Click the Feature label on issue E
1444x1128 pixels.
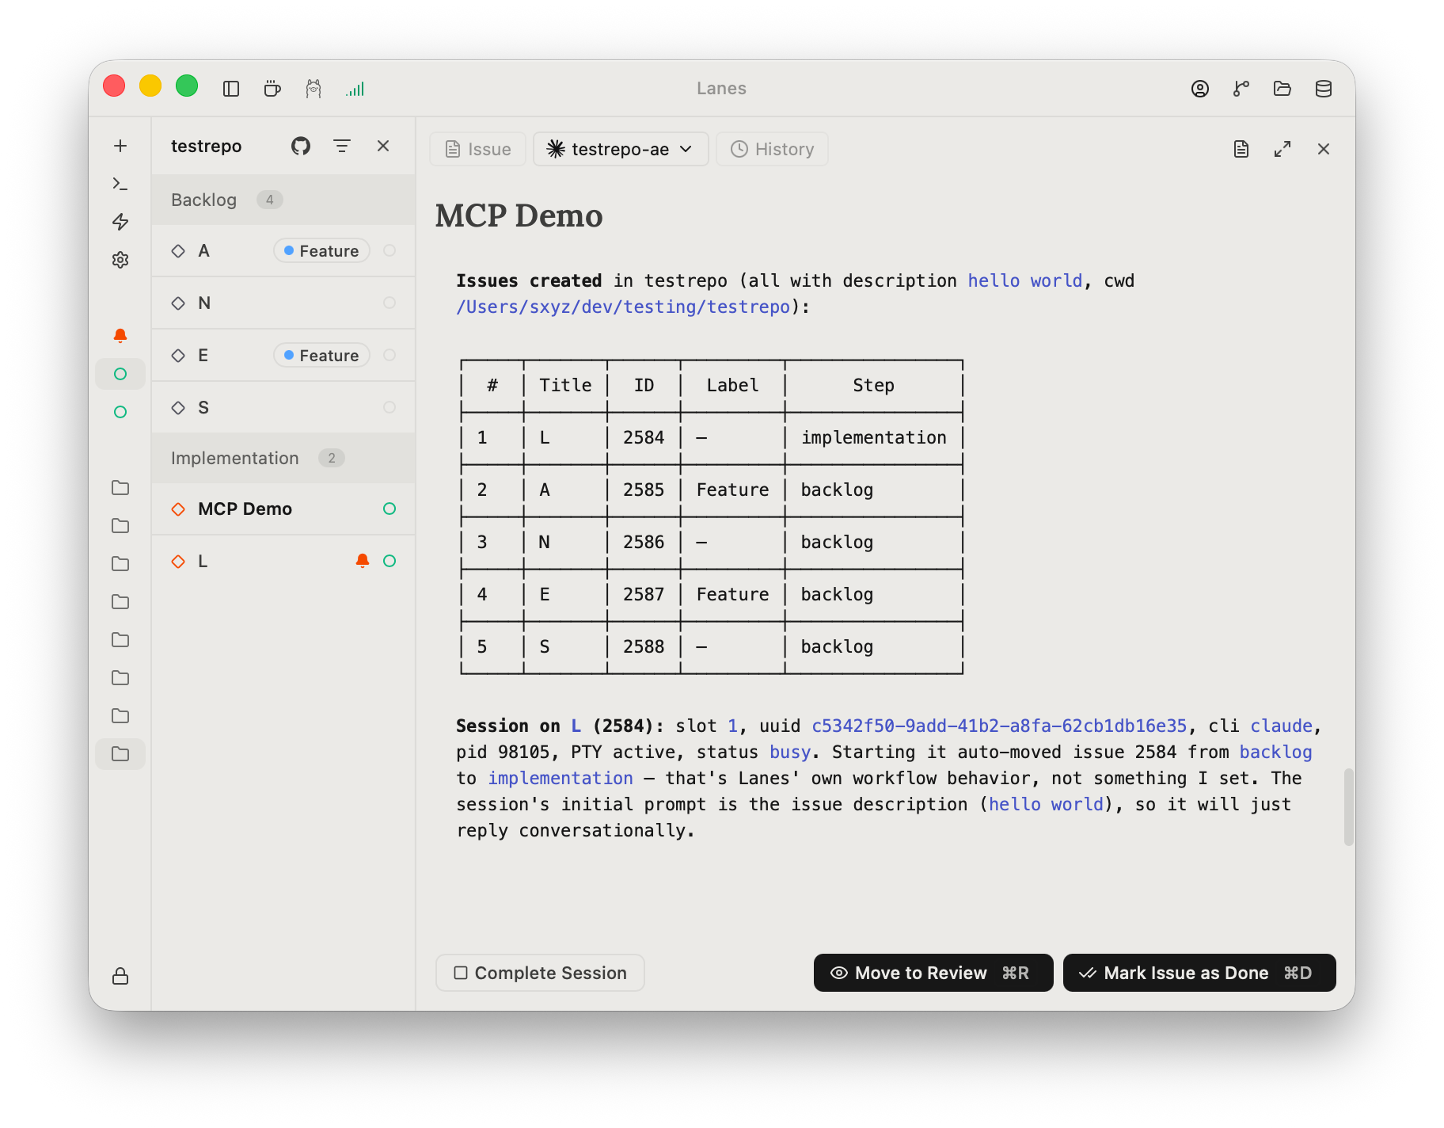click(321, 355)
